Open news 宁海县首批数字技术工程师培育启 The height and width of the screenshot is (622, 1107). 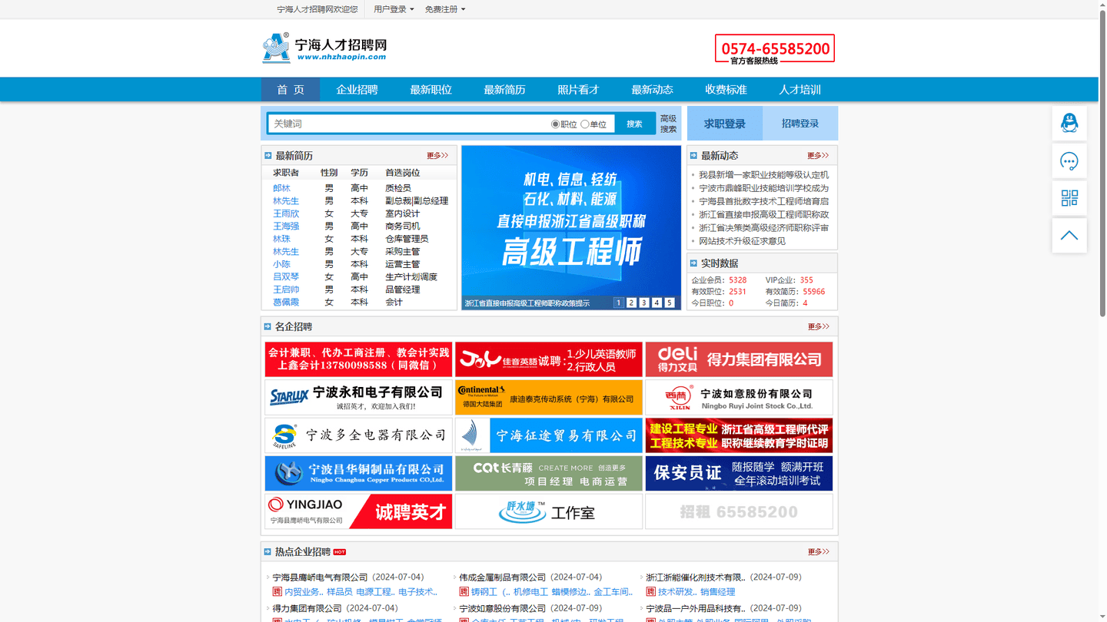pos(763,201)
